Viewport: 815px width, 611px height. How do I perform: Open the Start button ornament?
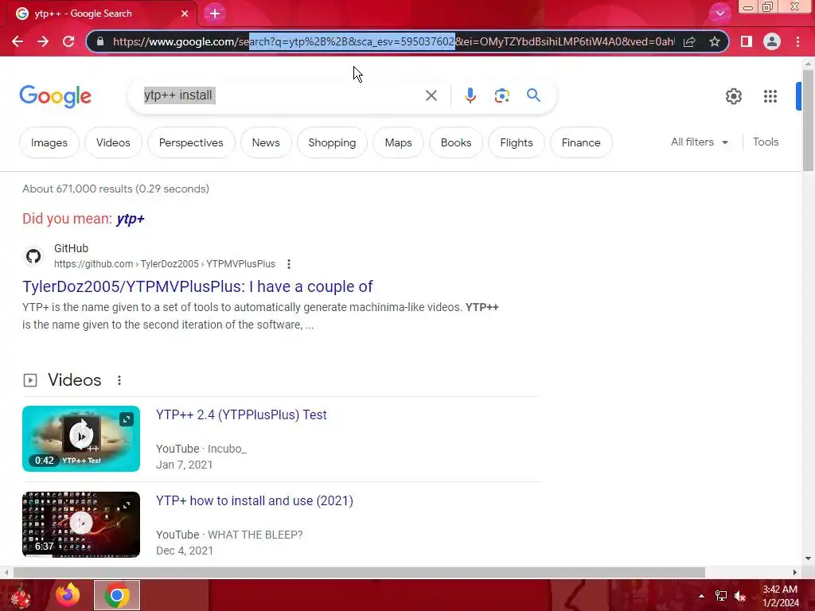20,595
